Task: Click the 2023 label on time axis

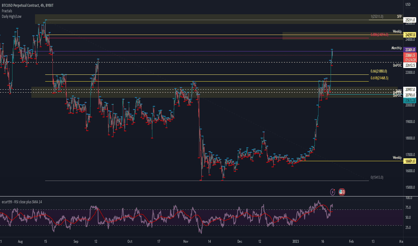Action: click(x=296, y=242)
